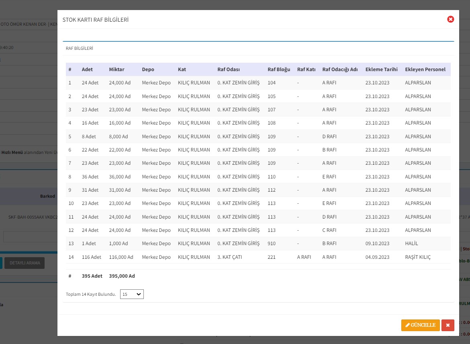The image size is (470, 344).
Task: Click the Raf Odası column header
Action: pyautogui.click(x=229, y=70)
